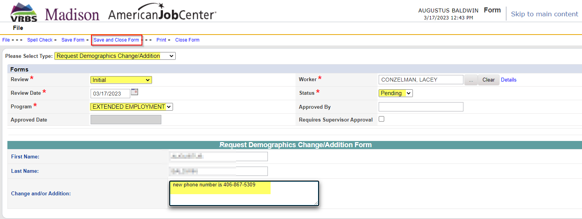582x219 pixels.
Task: Click the VRBS Madison logo
Action: (x=54, y=13)
